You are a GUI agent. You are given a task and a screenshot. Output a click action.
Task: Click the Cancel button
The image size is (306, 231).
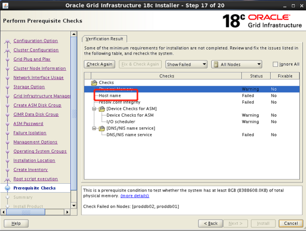(291, 223)
